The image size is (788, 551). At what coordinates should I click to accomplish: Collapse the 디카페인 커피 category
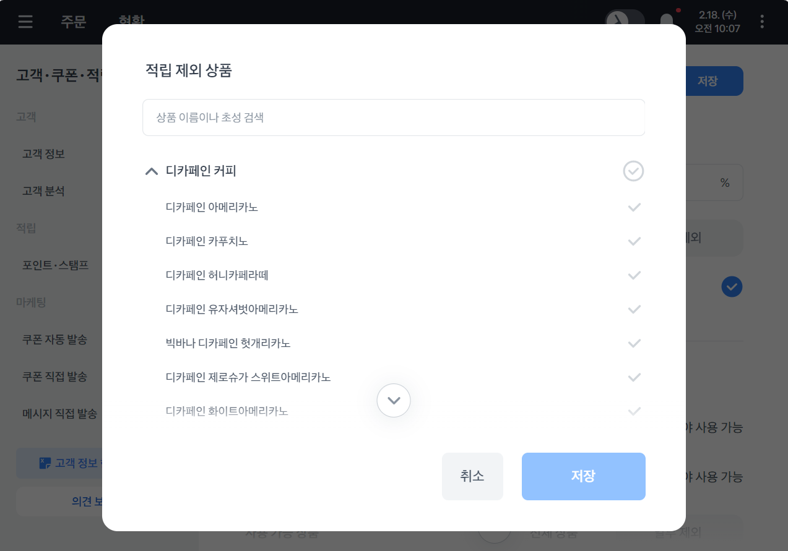point(152,171)
